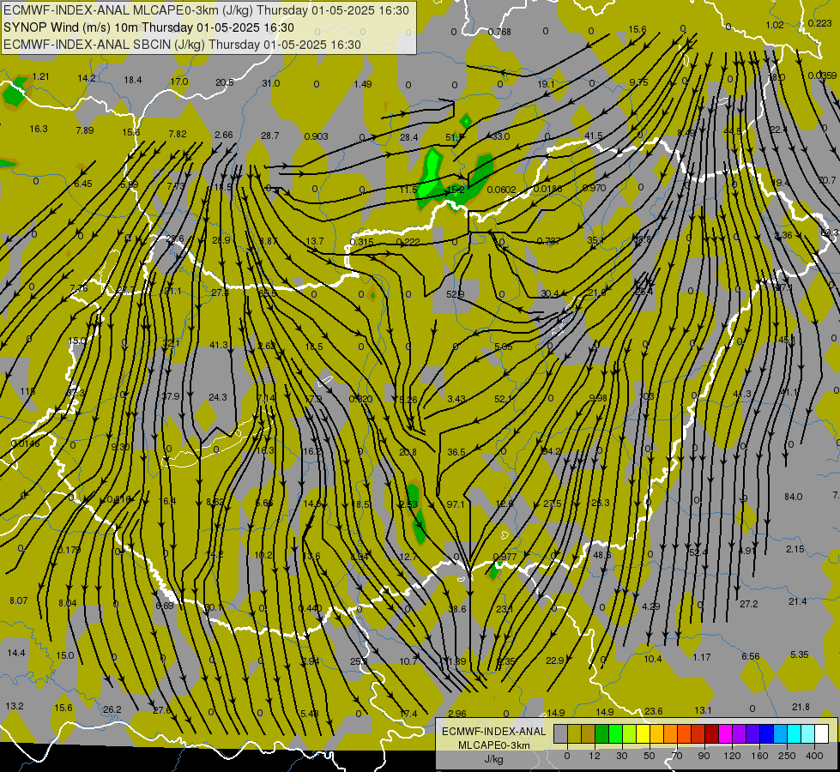840x772 pixels.
Task: Click the legend tick label 250
Action: pyautogui.click(x=787, y=756)
